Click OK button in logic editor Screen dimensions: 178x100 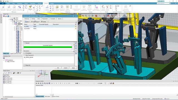tap(58, 68)
